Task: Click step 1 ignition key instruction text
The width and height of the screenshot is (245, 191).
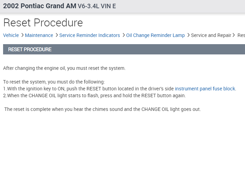Action: tap(89, 89)
